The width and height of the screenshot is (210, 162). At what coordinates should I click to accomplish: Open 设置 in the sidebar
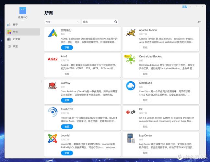pos(23,46)
